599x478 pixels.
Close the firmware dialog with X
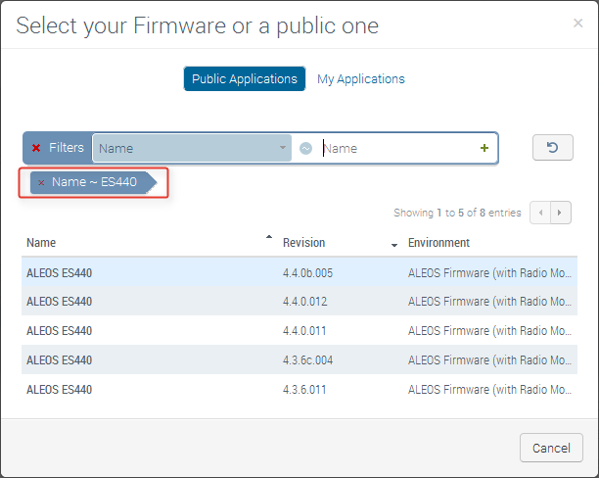(577, 23)
